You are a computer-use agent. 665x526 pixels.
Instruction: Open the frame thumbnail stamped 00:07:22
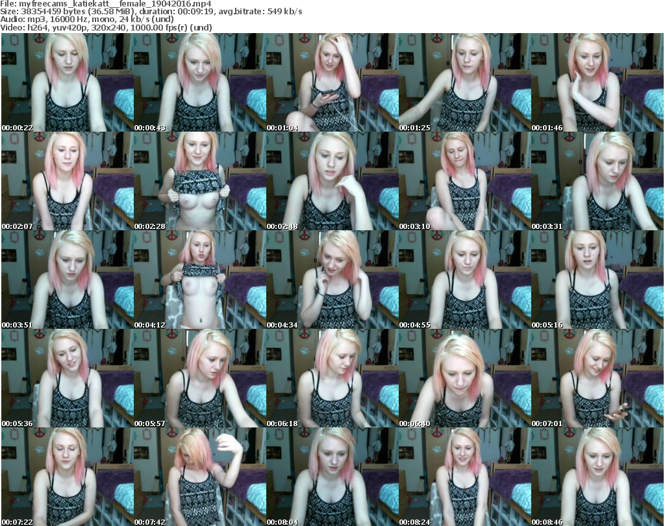tap(67, 477)
